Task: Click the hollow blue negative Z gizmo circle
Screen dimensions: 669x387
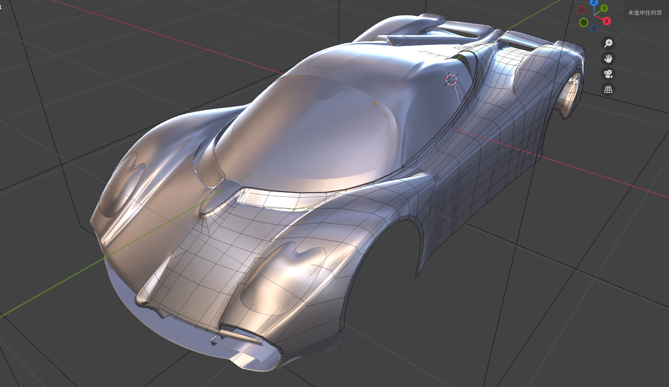Action: pyautogui.click(x=594, y=29)
